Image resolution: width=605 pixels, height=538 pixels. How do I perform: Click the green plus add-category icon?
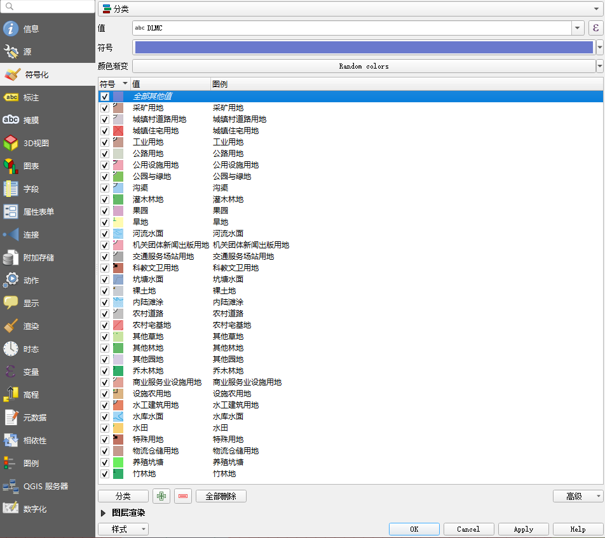coord(161,496)
